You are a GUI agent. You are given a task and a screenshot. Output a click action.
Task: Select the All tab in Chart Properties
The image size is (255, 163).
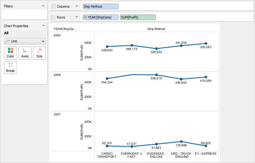pos(6,33)
